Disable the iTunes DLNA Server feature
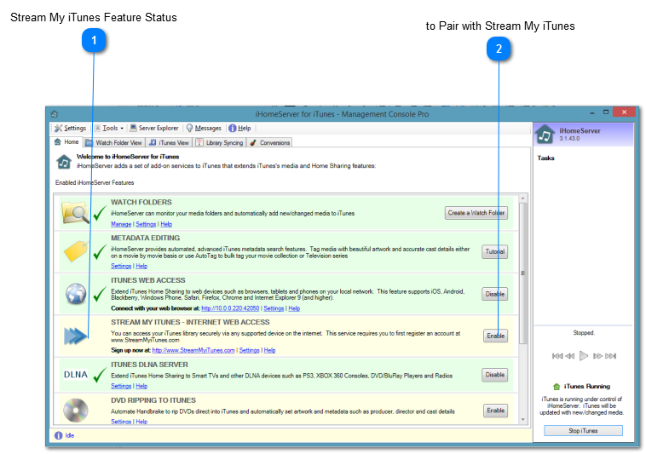 [495, 375]
